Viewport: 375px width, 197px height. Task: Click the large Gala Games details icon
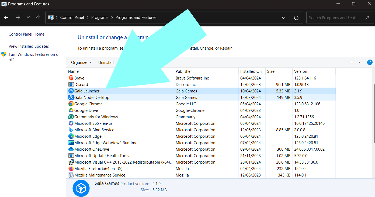click(81, 188)
